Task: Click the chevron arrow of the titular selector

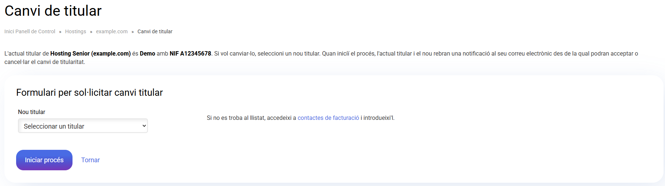Action: point(144,126)
